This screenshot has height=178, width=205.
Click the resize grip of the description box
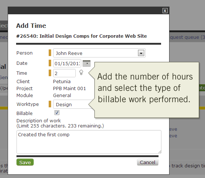click(160, 152)
